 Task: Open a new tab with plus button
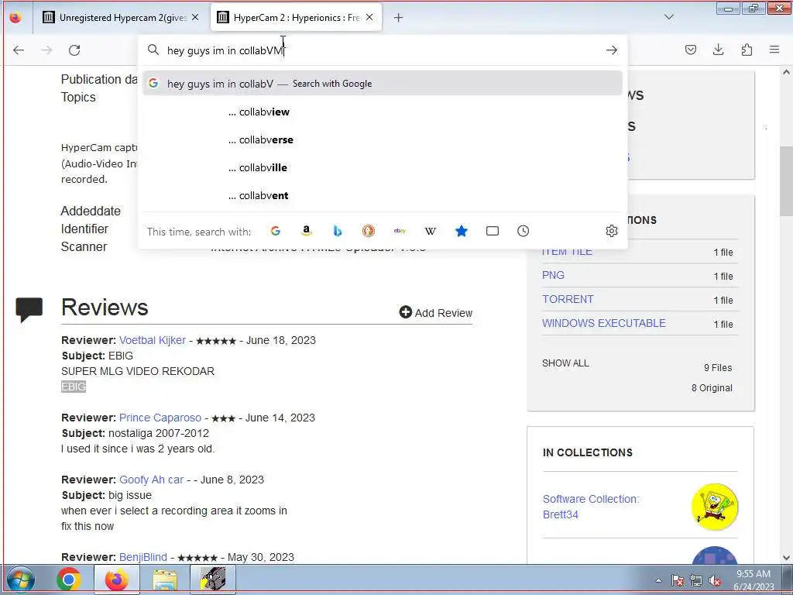[399, 18]
